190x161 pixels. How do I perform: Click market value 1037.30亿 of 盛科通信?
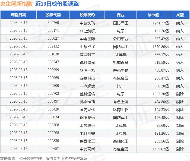click(x=161, y=94)
